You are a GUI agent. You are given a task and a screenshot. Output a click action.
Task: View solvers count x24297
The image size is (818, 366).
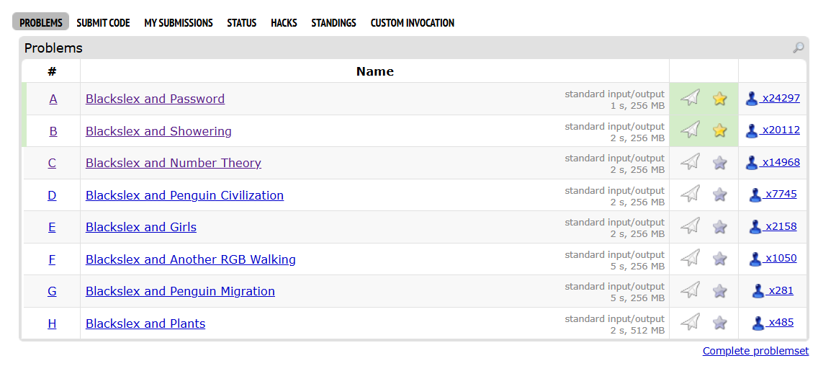[780, 98]
